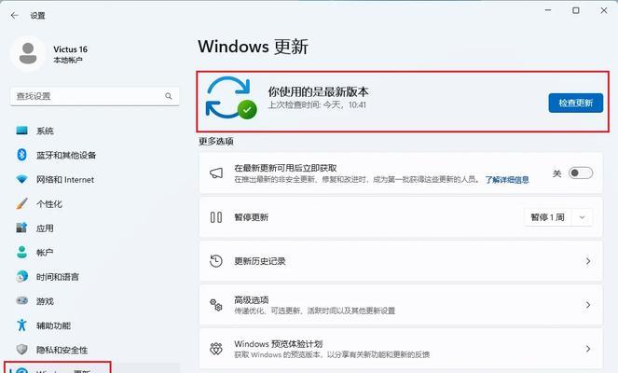Screen dimensions: 618x373
Task: Click the Victus 16 user avatar icon
Action: coord(28,54)
